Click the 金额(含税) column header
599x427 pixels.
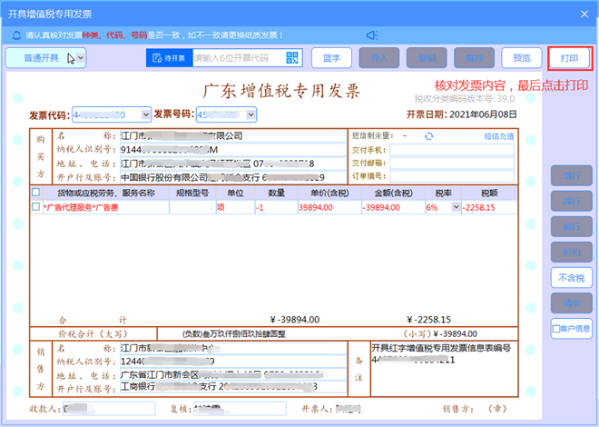(393, 193)
